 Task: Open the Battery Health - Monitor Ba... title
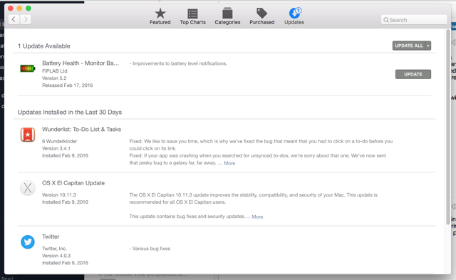(x=81, y=63)
